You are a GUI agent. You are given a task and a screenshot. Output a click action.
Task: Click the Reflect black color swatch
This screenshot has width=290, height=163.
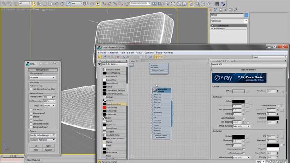tap(238, 101)
